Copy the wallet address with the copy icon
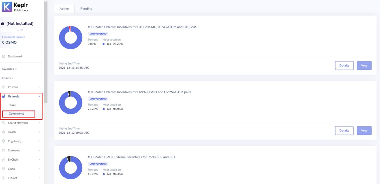 pos(22,30)
